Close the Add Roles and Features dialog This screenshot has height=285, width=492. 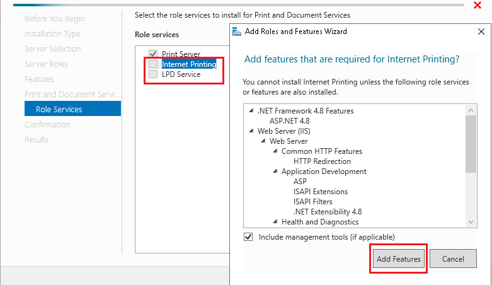coord(481,32)
